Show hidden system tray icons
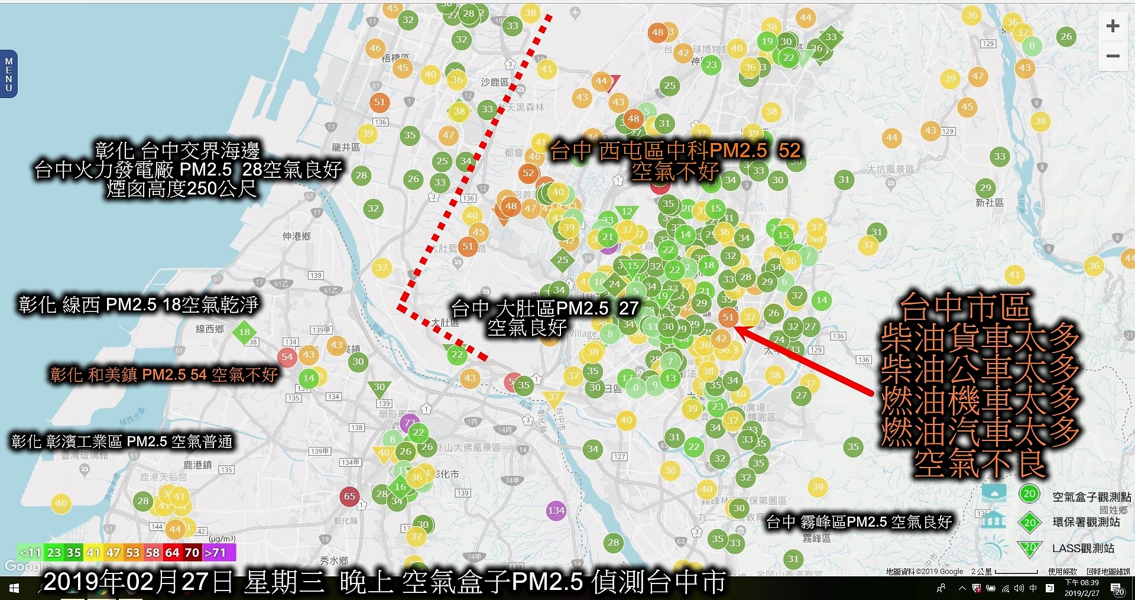Image resolution: width=1135 pixels, height=600 pixels. click(x=962, y=588)
